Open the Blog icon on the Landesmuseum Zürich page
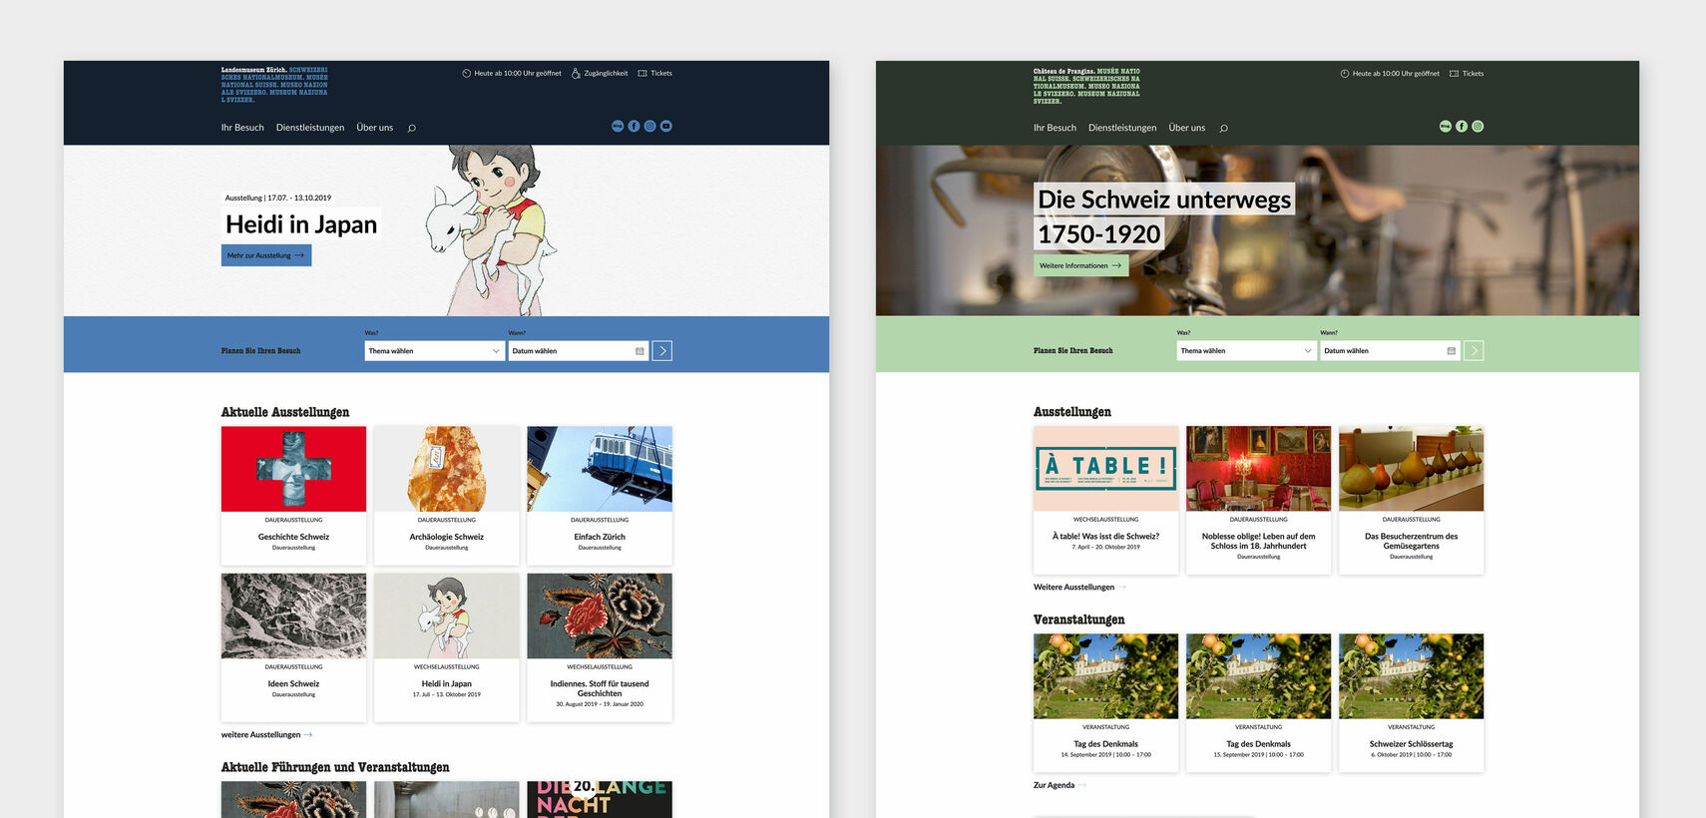The image size is (1706, 818). 618,127
